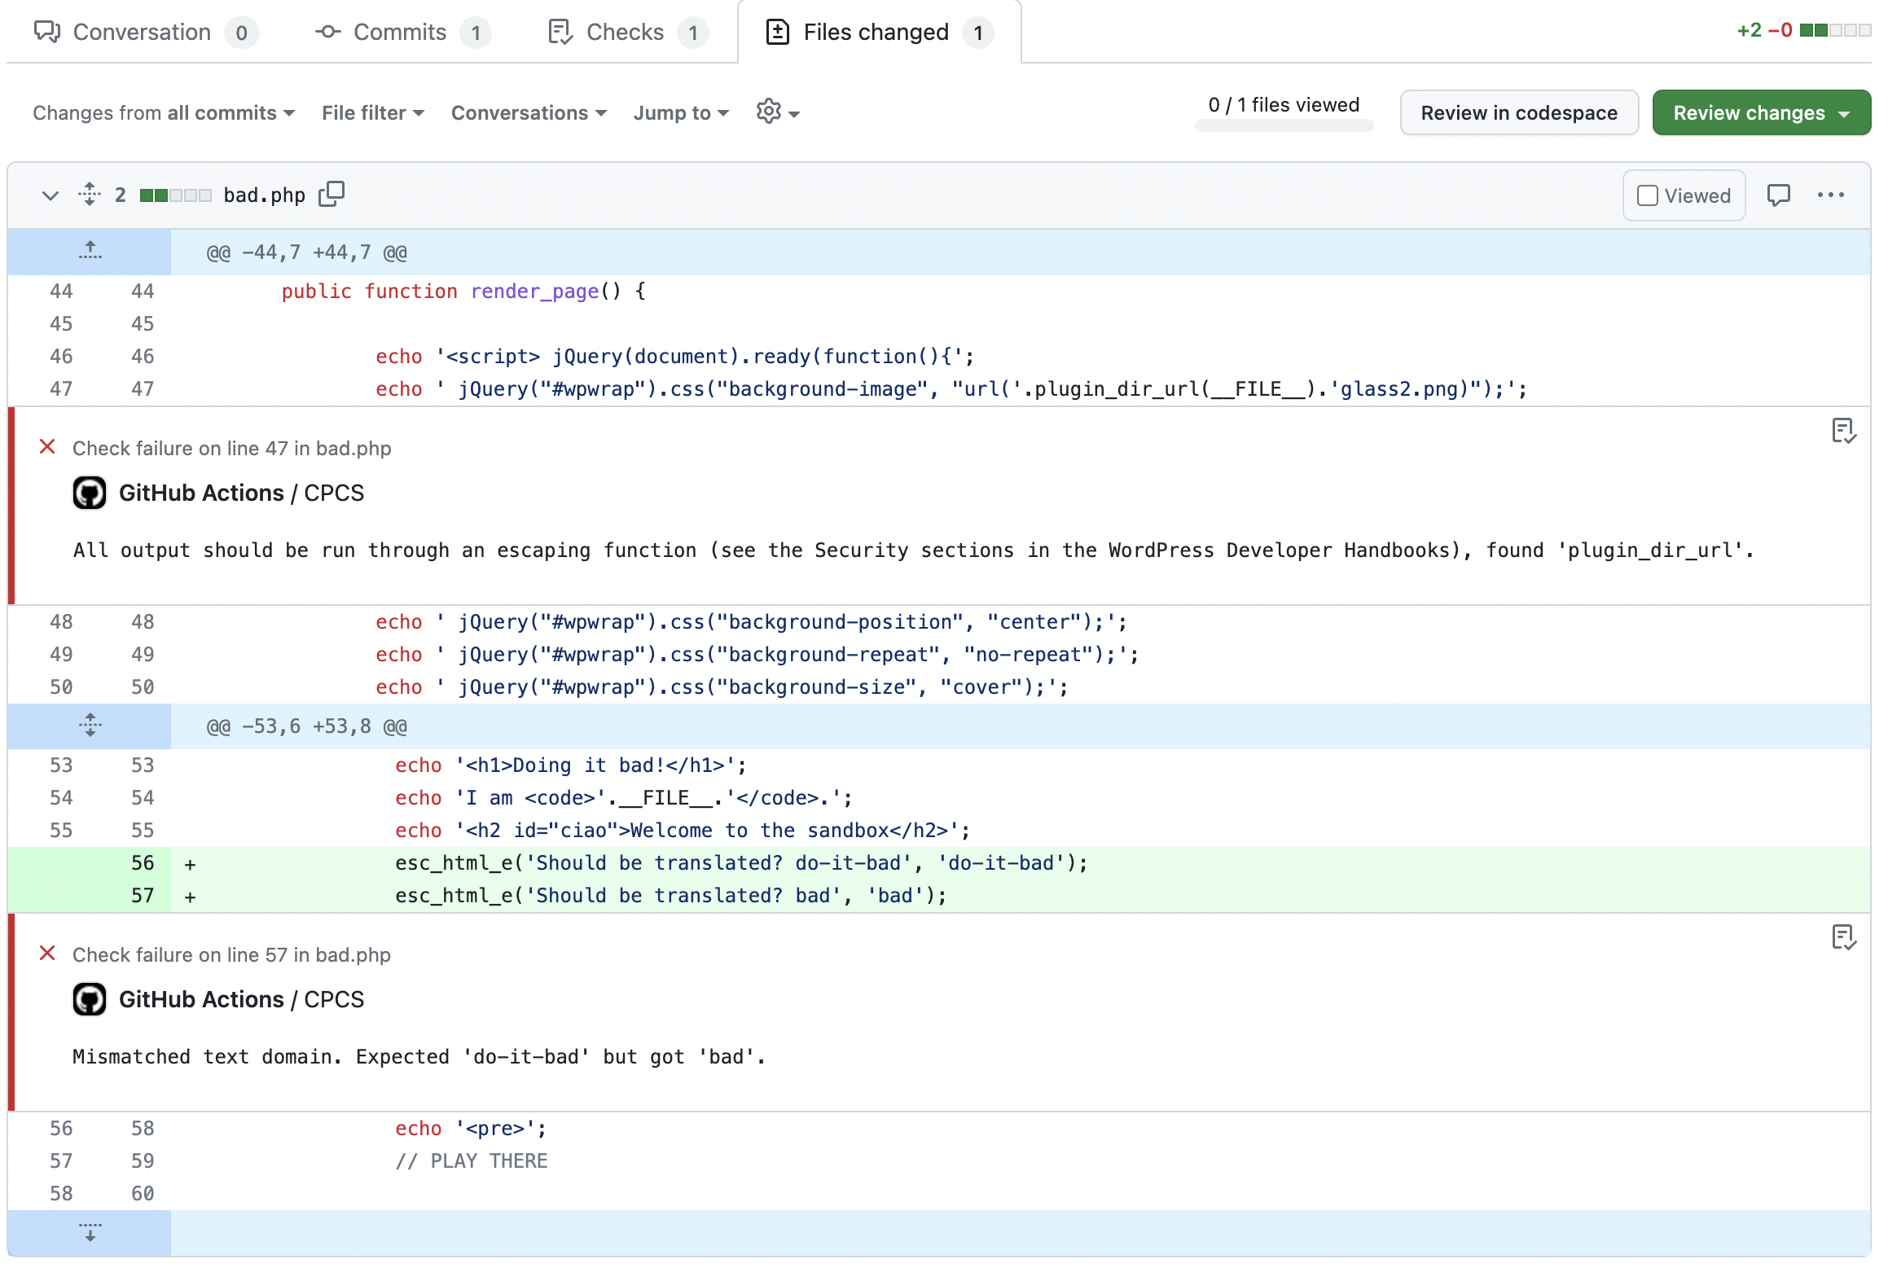Screen dimensions: 1888x1272
Task: Start a comment on the line 47 check annotation
Action: pos(1844,432)
